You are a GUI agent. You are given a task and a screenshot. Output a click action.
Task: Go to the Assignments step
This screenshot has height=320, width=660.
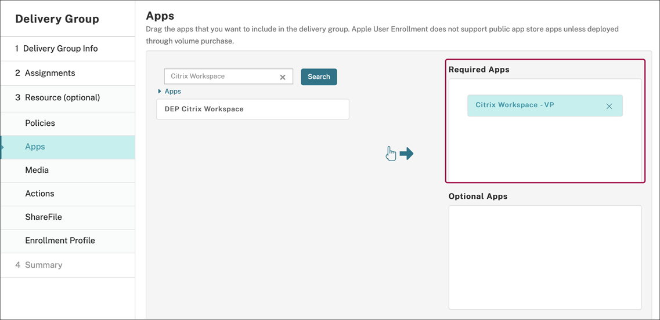click(x=49, y=73)
